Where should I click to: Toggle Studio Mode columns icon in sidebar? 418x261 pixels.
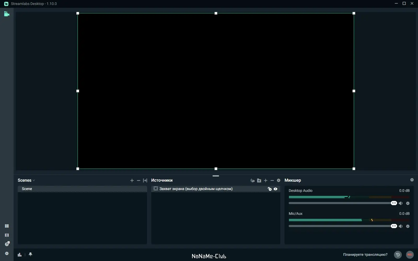(x=7, y=235)
